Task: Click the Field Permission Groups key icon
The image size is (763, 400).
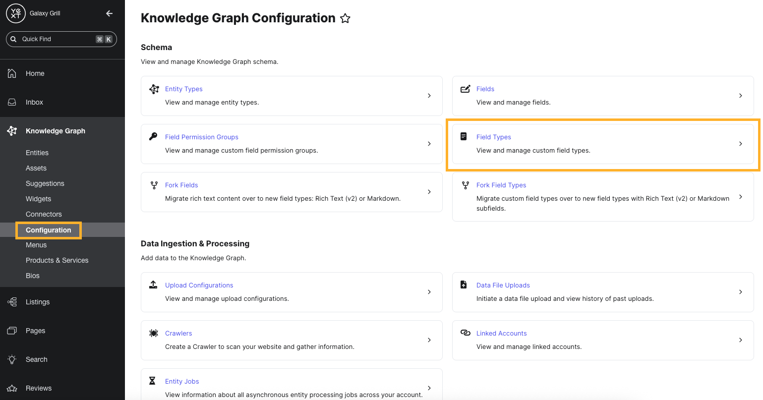Action: 154,137
